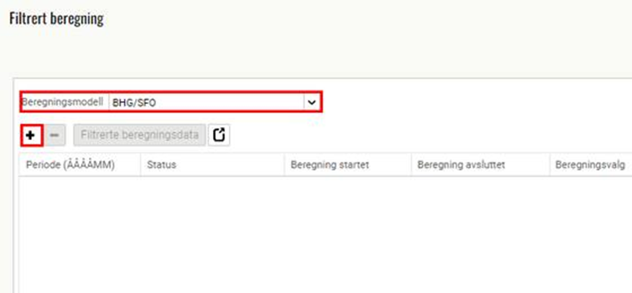Click the Filtrert beregning page heading
Screen dimensions: 632x293
[56, 19]
